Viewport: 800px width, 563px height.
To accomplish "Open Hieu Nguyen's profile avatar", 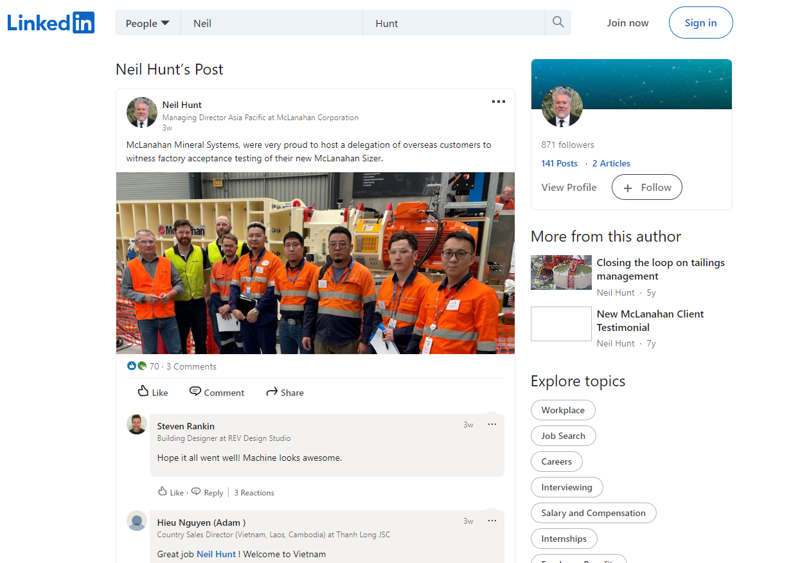I will pyautogui.click(x=137, y=521).
